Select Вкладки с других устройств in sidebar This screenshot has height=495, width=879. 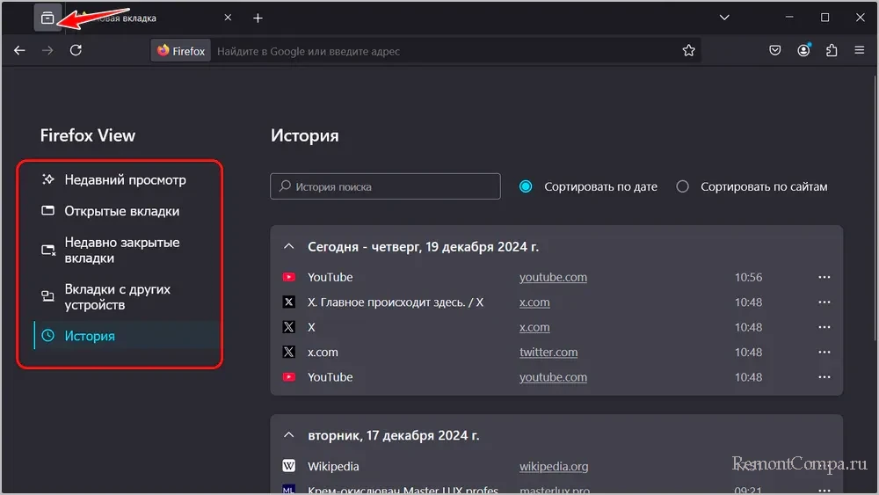(x=126, y=297)
